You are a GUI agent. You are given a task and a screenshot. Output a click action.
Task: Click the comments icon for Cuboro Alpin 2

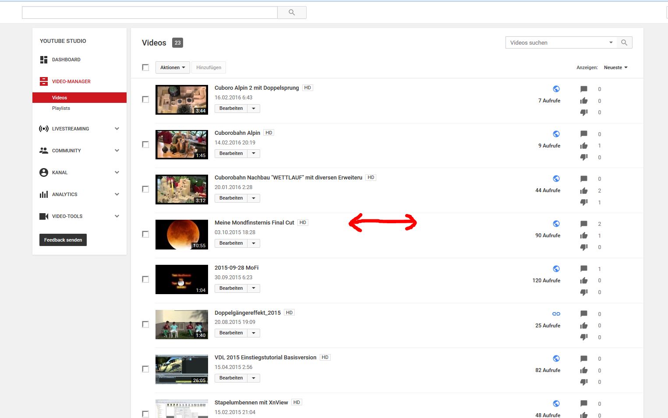[x=583, y=89]
